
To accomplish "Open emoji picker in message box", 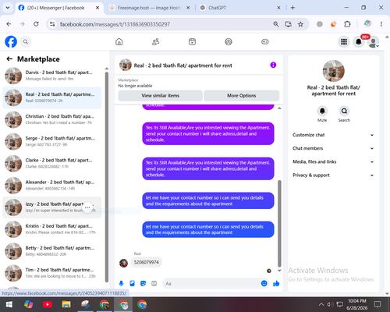I will 264,283.
